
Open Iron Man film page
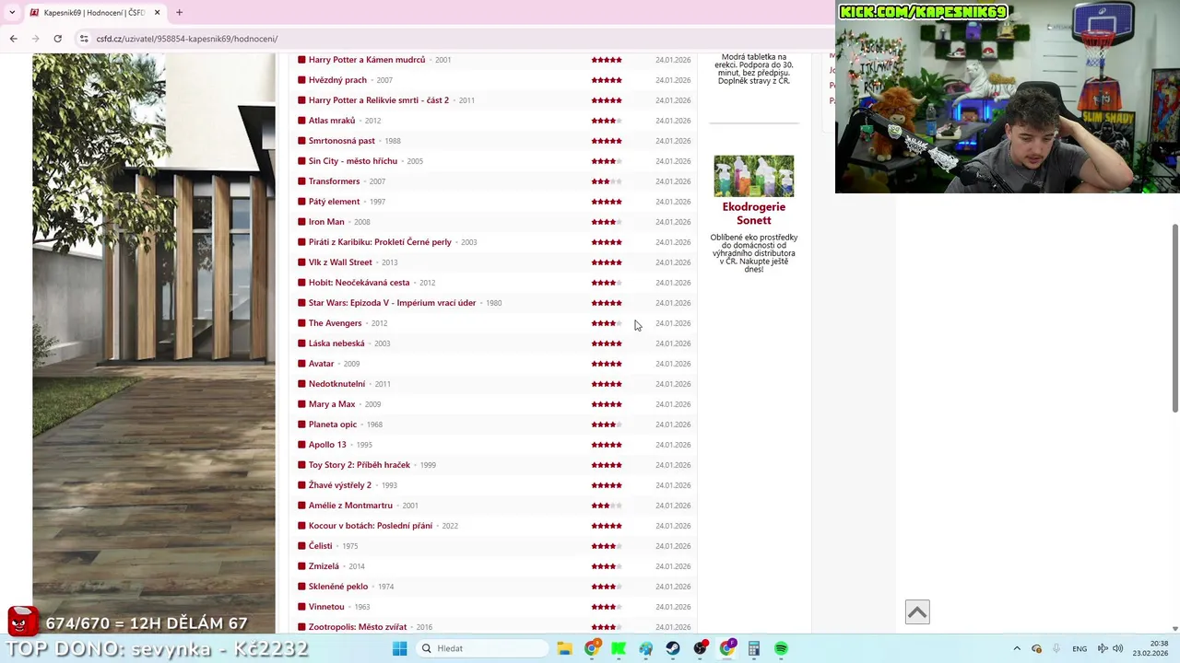(x=326, y=222)
